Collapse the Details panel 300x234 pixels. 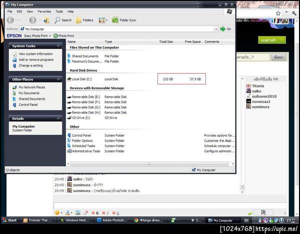point(58,119)
